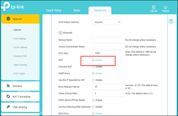
Task: Click the Log out icon
Action: pyautogui.click(x=153, y=7)
